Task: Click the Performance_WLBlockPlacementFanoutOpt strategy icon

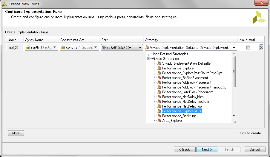Action: tap(159, 87)
